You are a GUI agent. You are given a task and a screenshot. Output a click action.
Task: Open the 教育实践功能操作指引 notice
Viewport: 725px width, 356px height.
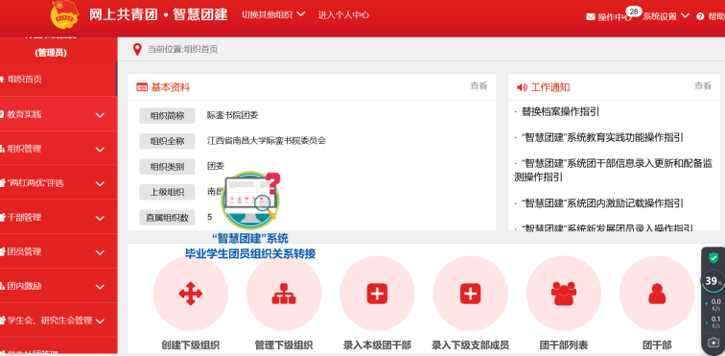(x=602, y=137)
